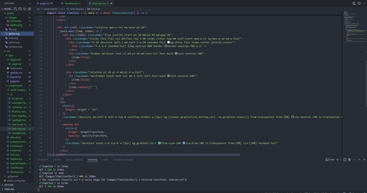Split the terminal panel
Image resolution: width=367 pixels, height=193 pixels.
(x=345, y=160)
